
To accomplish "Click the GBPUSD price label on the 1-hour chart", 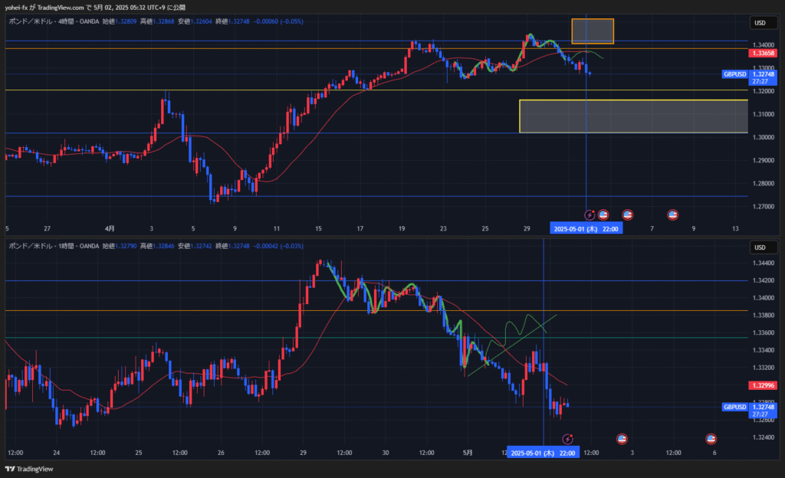I will coord(734,407).
